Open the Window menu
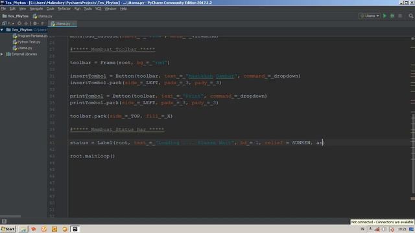The height and width of the screenshot is (233, 415). pos(110,8)
